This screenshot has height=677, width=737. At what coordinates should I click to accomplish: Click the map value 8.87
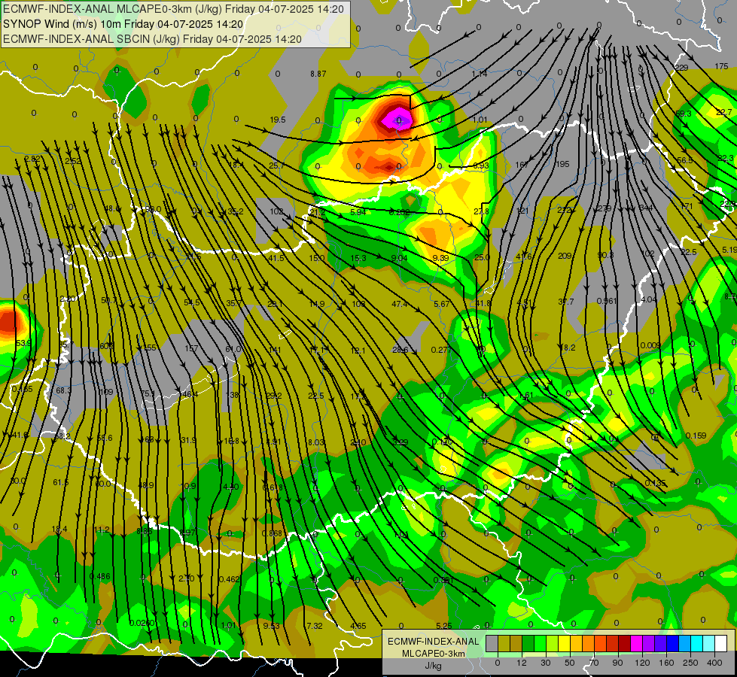pyautogui.click(x=318, y=74)
